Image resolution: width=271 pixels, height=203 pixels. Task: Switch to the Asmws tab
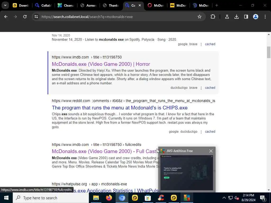coord(88,5)
